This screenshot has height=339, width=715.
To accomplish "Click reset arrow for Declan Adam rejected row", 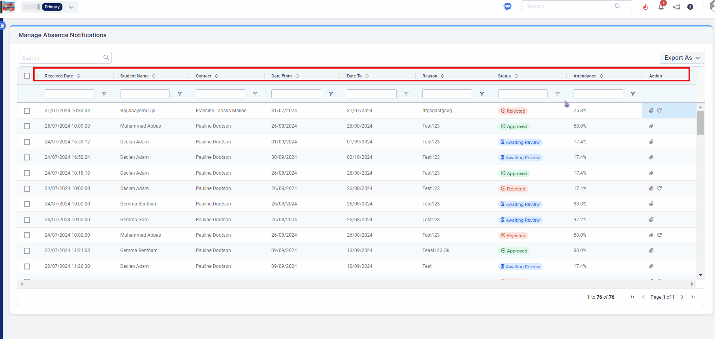I will click(659, 188).
